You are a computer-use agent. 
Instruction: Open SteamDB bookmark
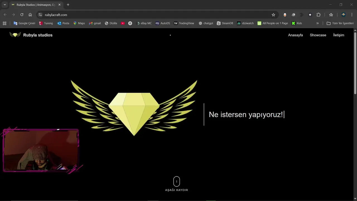coord(225,23)
